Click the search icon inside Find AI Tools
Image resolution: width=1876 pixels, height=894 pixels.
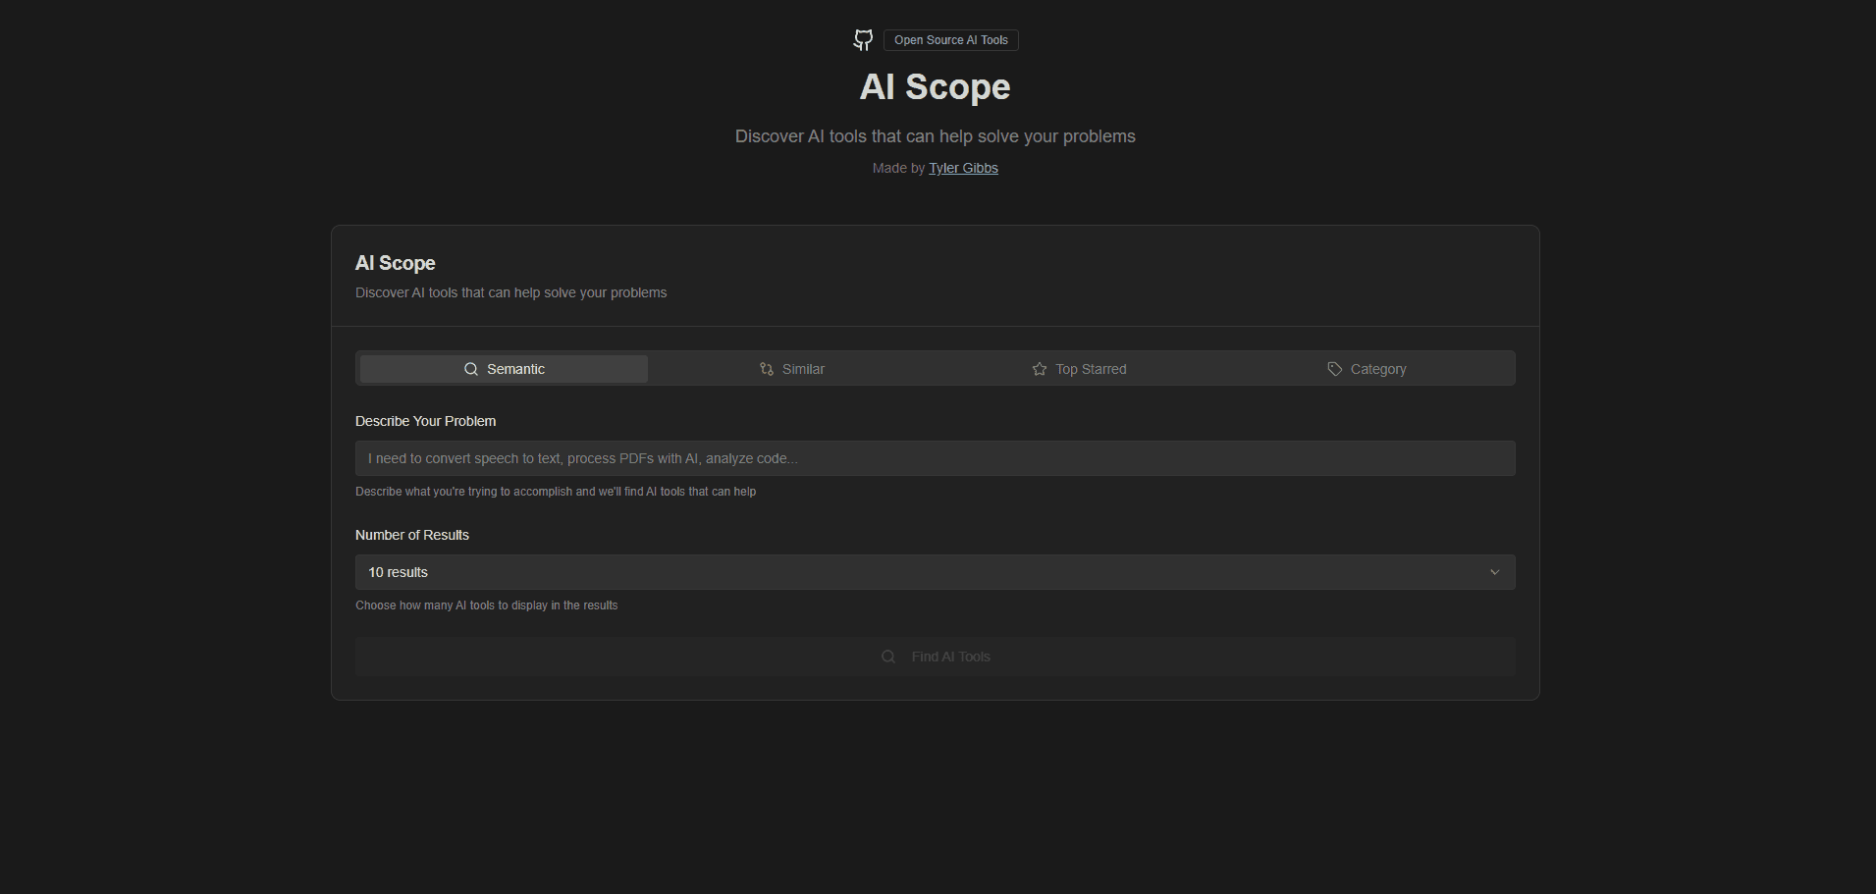[x=888, y=656]
